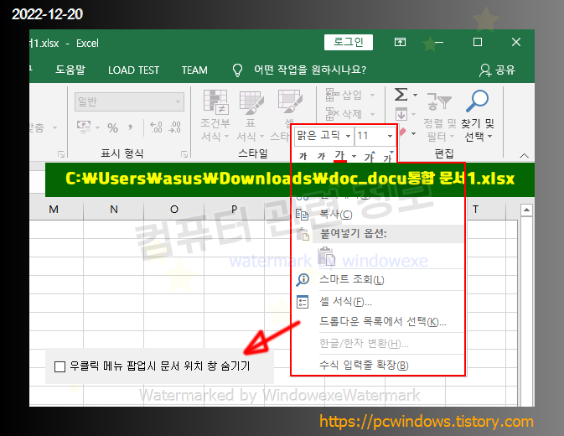Click the lightbulb Tell Me icon
Viewport: 564px width, 436px height.
pos(237,70)
